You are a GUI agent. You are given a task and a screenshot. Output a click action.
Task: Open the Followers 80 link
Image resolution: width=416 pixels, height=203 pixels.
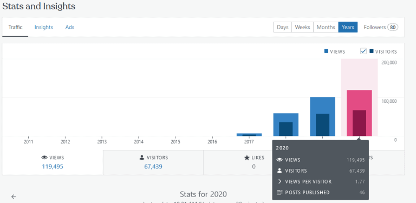[381, 27]
